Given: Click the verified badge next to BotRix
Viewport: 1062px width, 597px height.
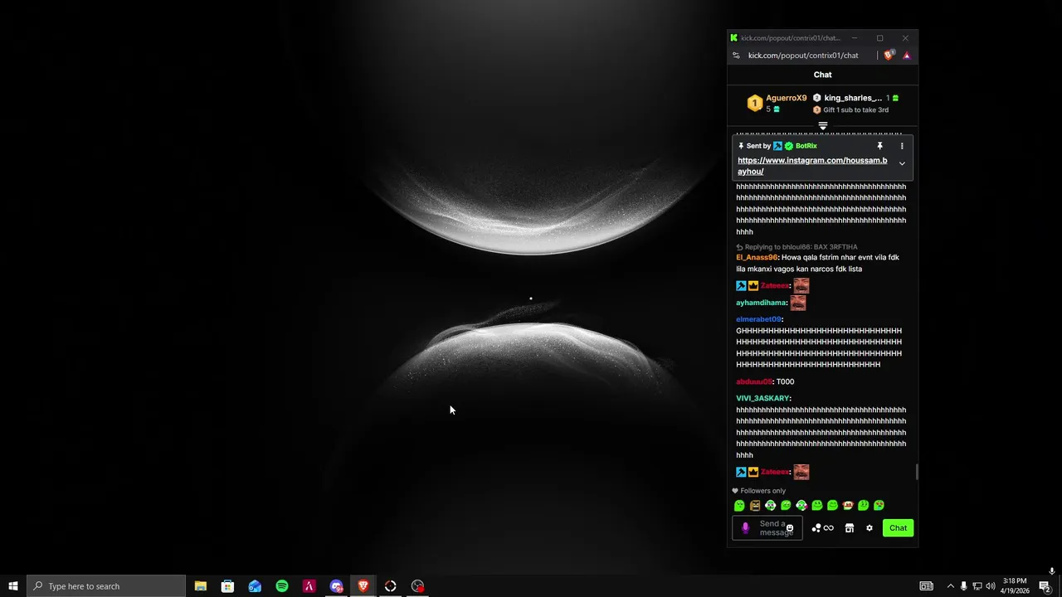Looking at the screenshot, I should point(789,146).
